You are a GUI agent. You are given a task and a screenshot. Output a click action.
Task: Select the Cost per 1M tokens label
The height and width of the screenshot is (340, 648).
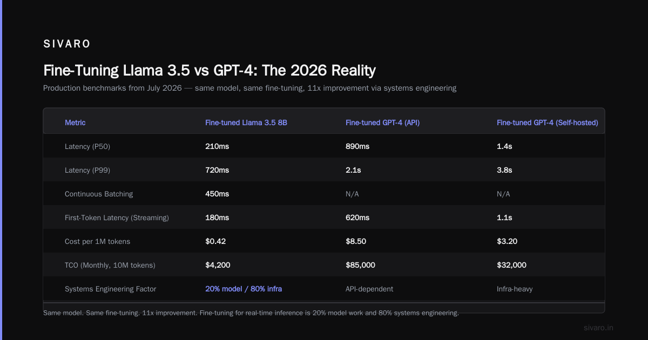coord(97,241)
